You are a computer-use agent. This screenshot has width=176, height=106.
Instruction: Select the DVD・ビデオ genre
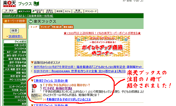tap(15, 97)
